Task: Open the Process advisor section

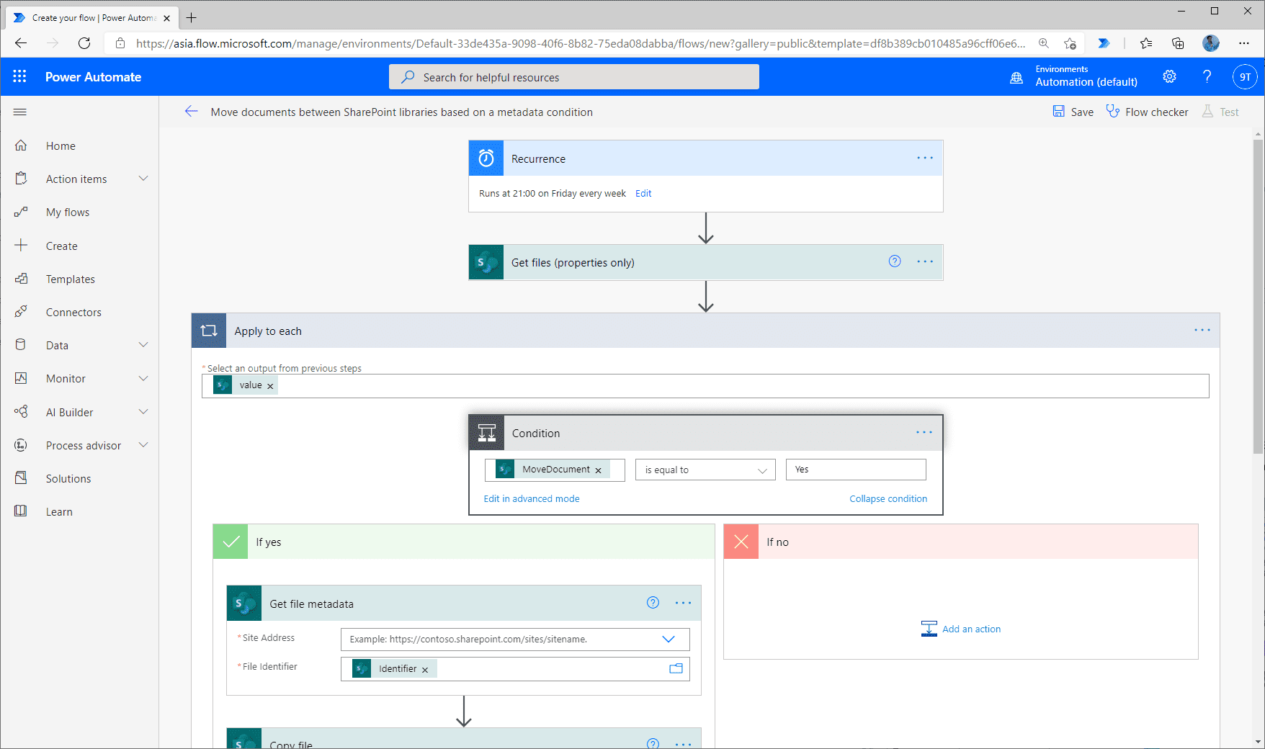Action: coord(83,445)
